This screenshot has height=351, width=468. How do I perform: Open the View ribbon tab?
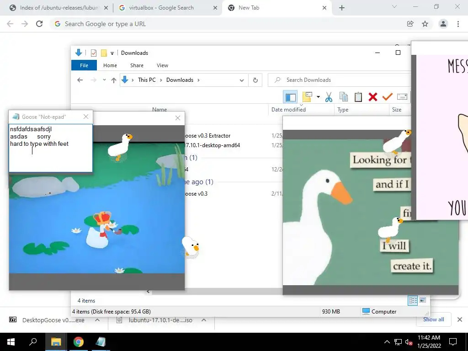point(162,65)
